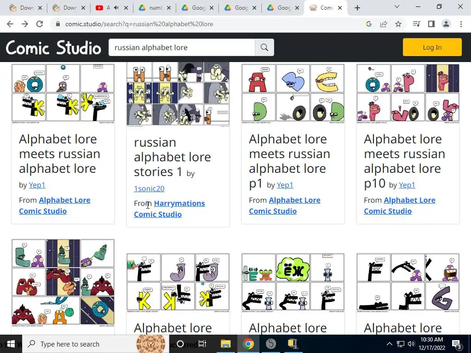Image resolution: width=471 pixels, height=353 pixels.
Task: Open the 1sonic20 author link
Action: pos(149,188)
